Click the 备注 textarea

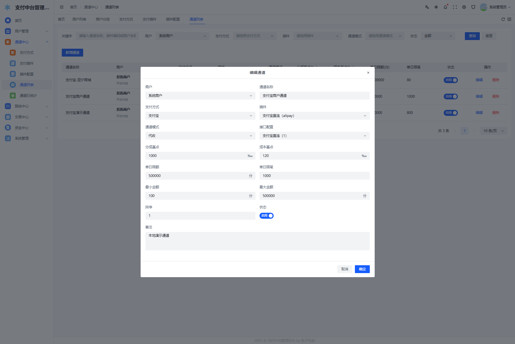(257, 241)
